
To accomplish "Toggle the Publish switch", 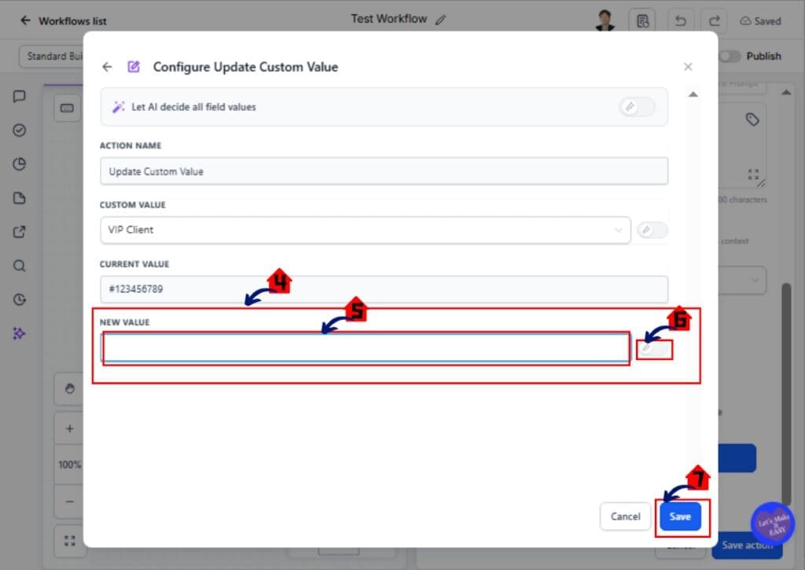I will [x=730, y=56].
